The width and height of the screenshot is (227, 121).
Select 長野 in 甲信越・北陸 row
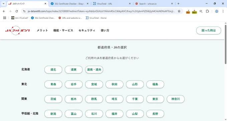(155, 114)
